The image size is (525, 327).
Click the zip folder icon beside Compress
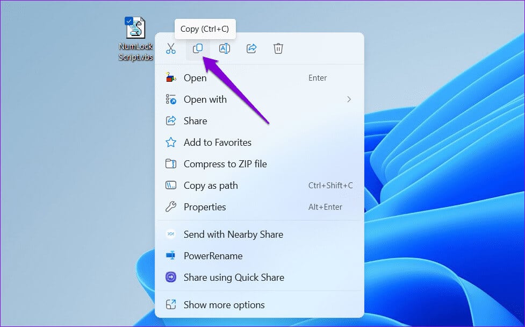click(x=171, y=164)
